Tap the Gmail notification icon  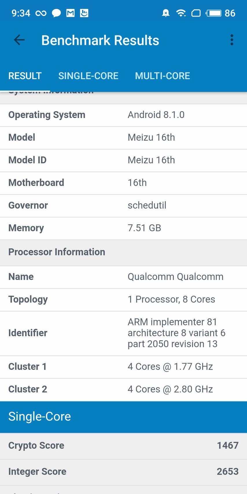(71, 13)
